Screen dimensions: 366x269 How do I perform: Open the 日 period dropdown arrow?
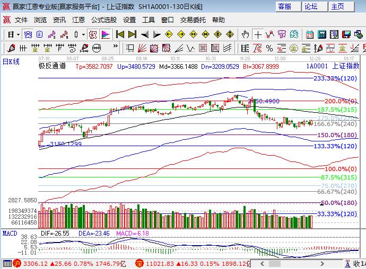click(x=18, y=34)
